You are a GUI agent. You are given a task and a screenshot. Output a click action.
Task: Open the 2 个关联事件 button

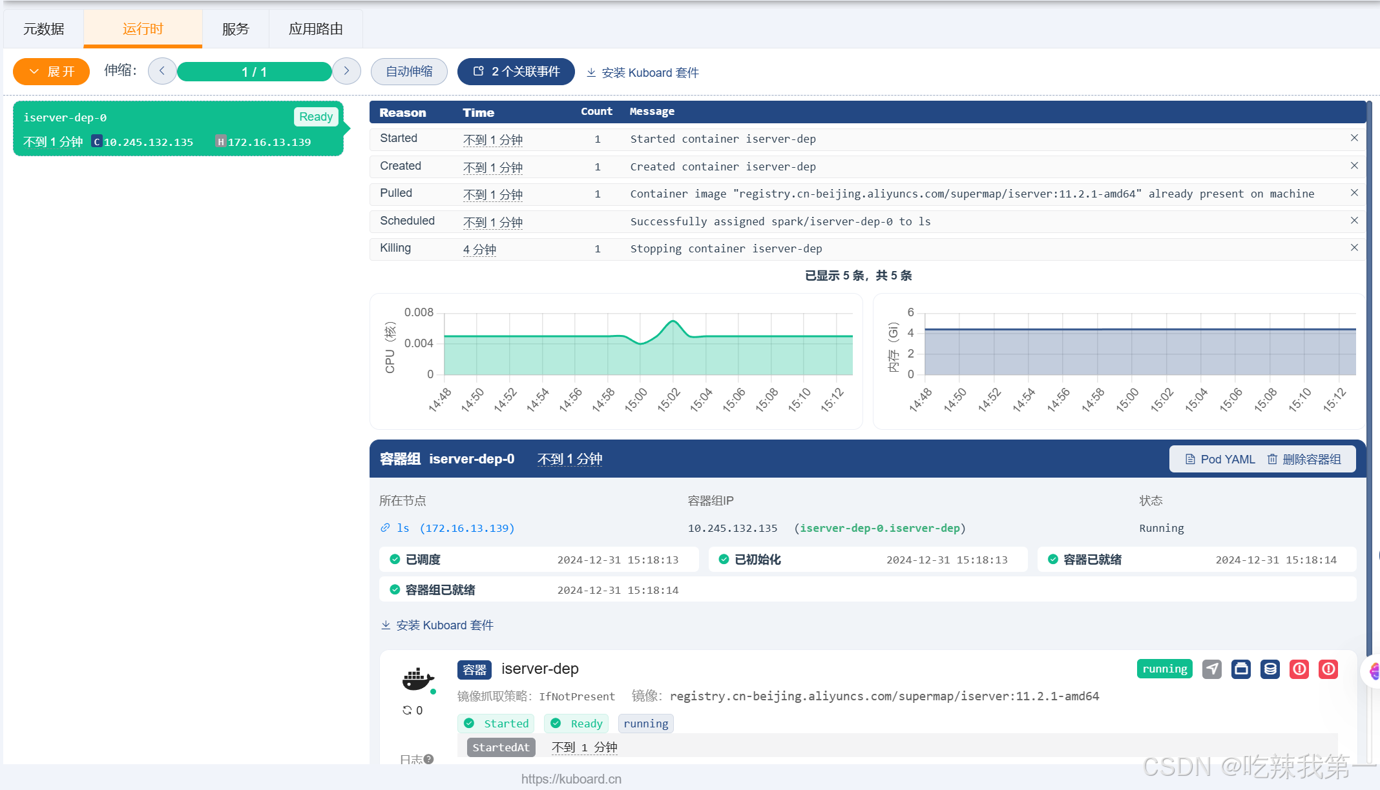(x=516, y=72)
